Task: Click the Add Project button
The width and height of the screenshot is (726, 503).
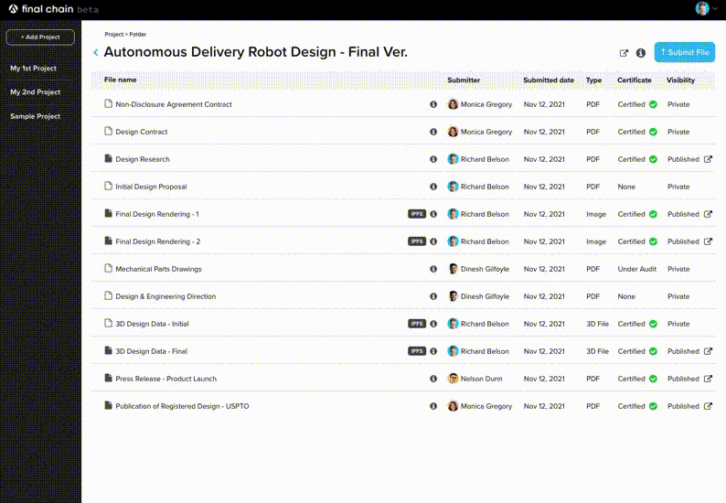Action: tap(40, 37)
